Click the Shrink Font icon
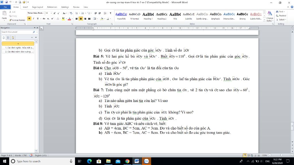This screenshot has height=165, width=294. [x=58, y=13]
